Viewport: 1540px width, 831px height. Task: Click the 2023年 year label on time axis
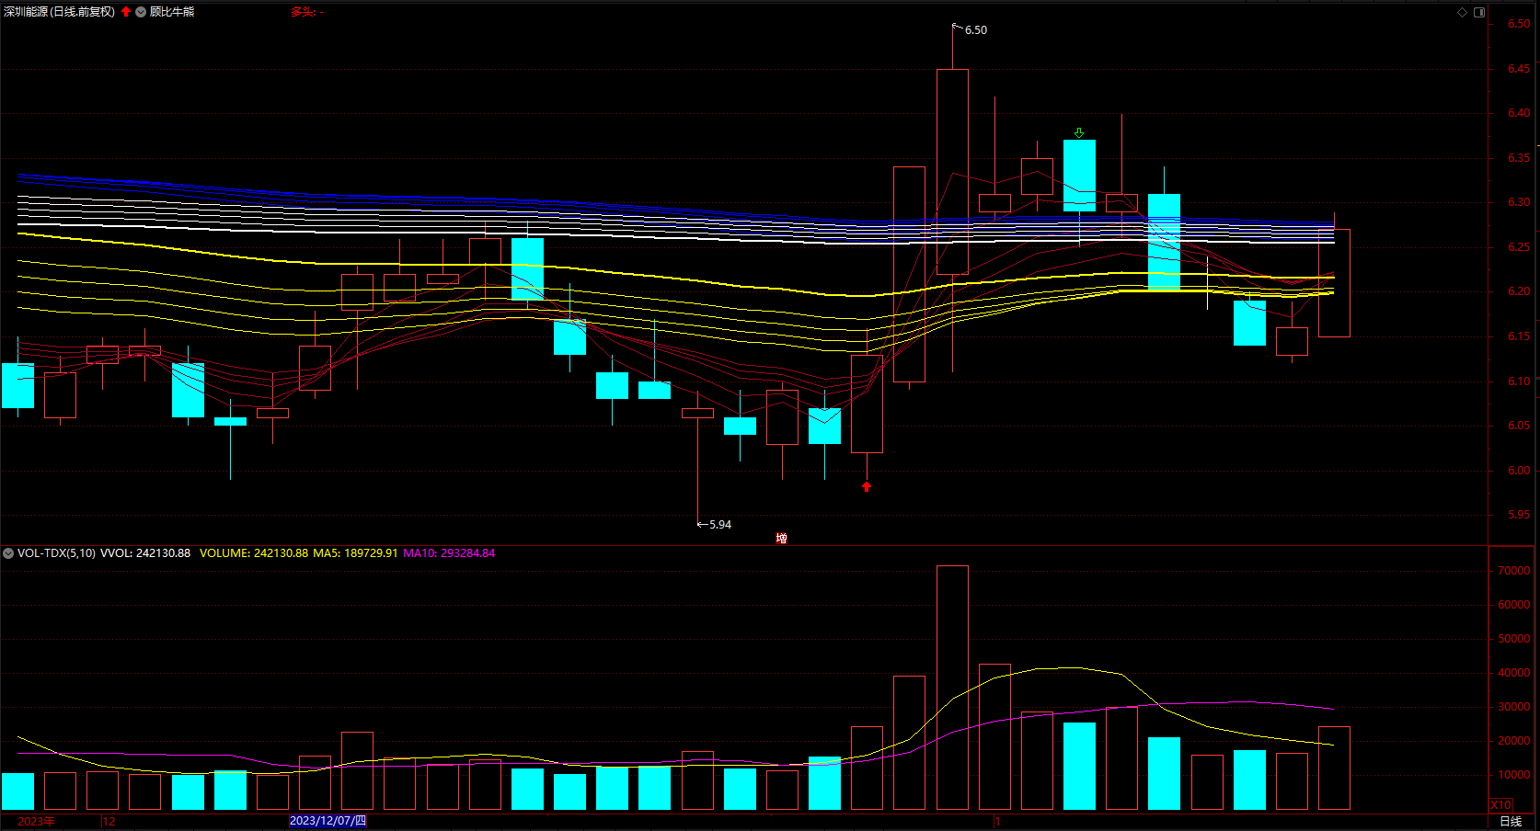pyautogui.click(x=36, y=821)
